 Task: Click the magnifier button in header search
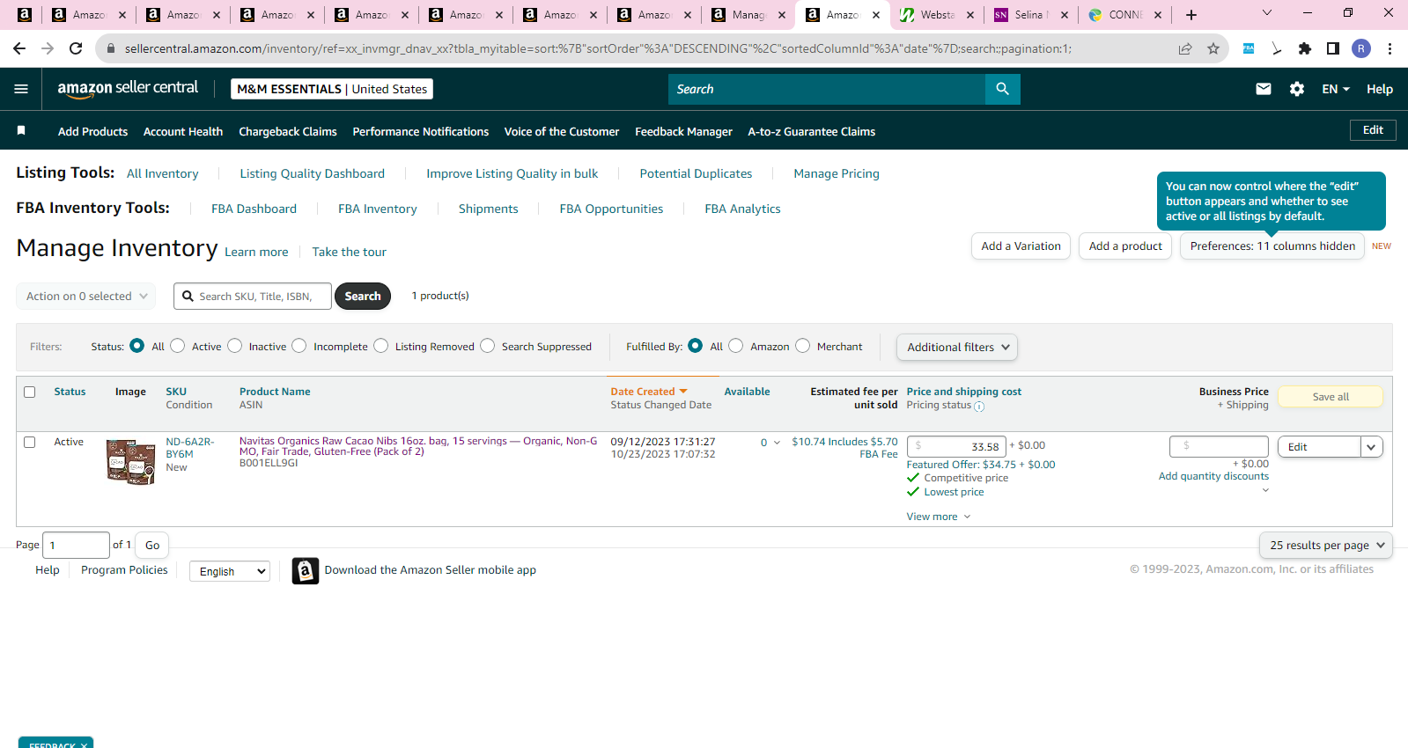[x=1002, y=89]
